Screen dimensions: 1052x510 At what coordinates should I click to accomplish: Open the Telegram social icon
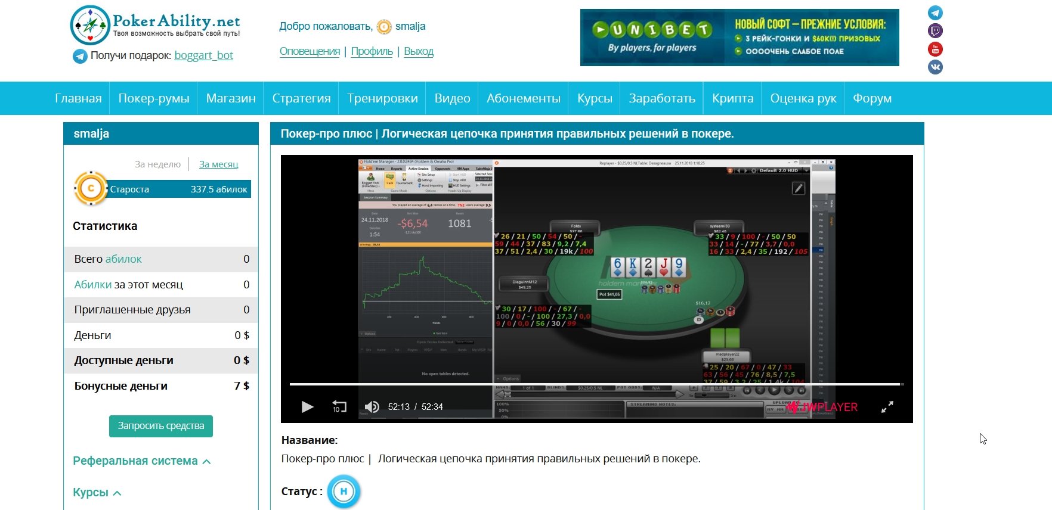coord(935,13)
